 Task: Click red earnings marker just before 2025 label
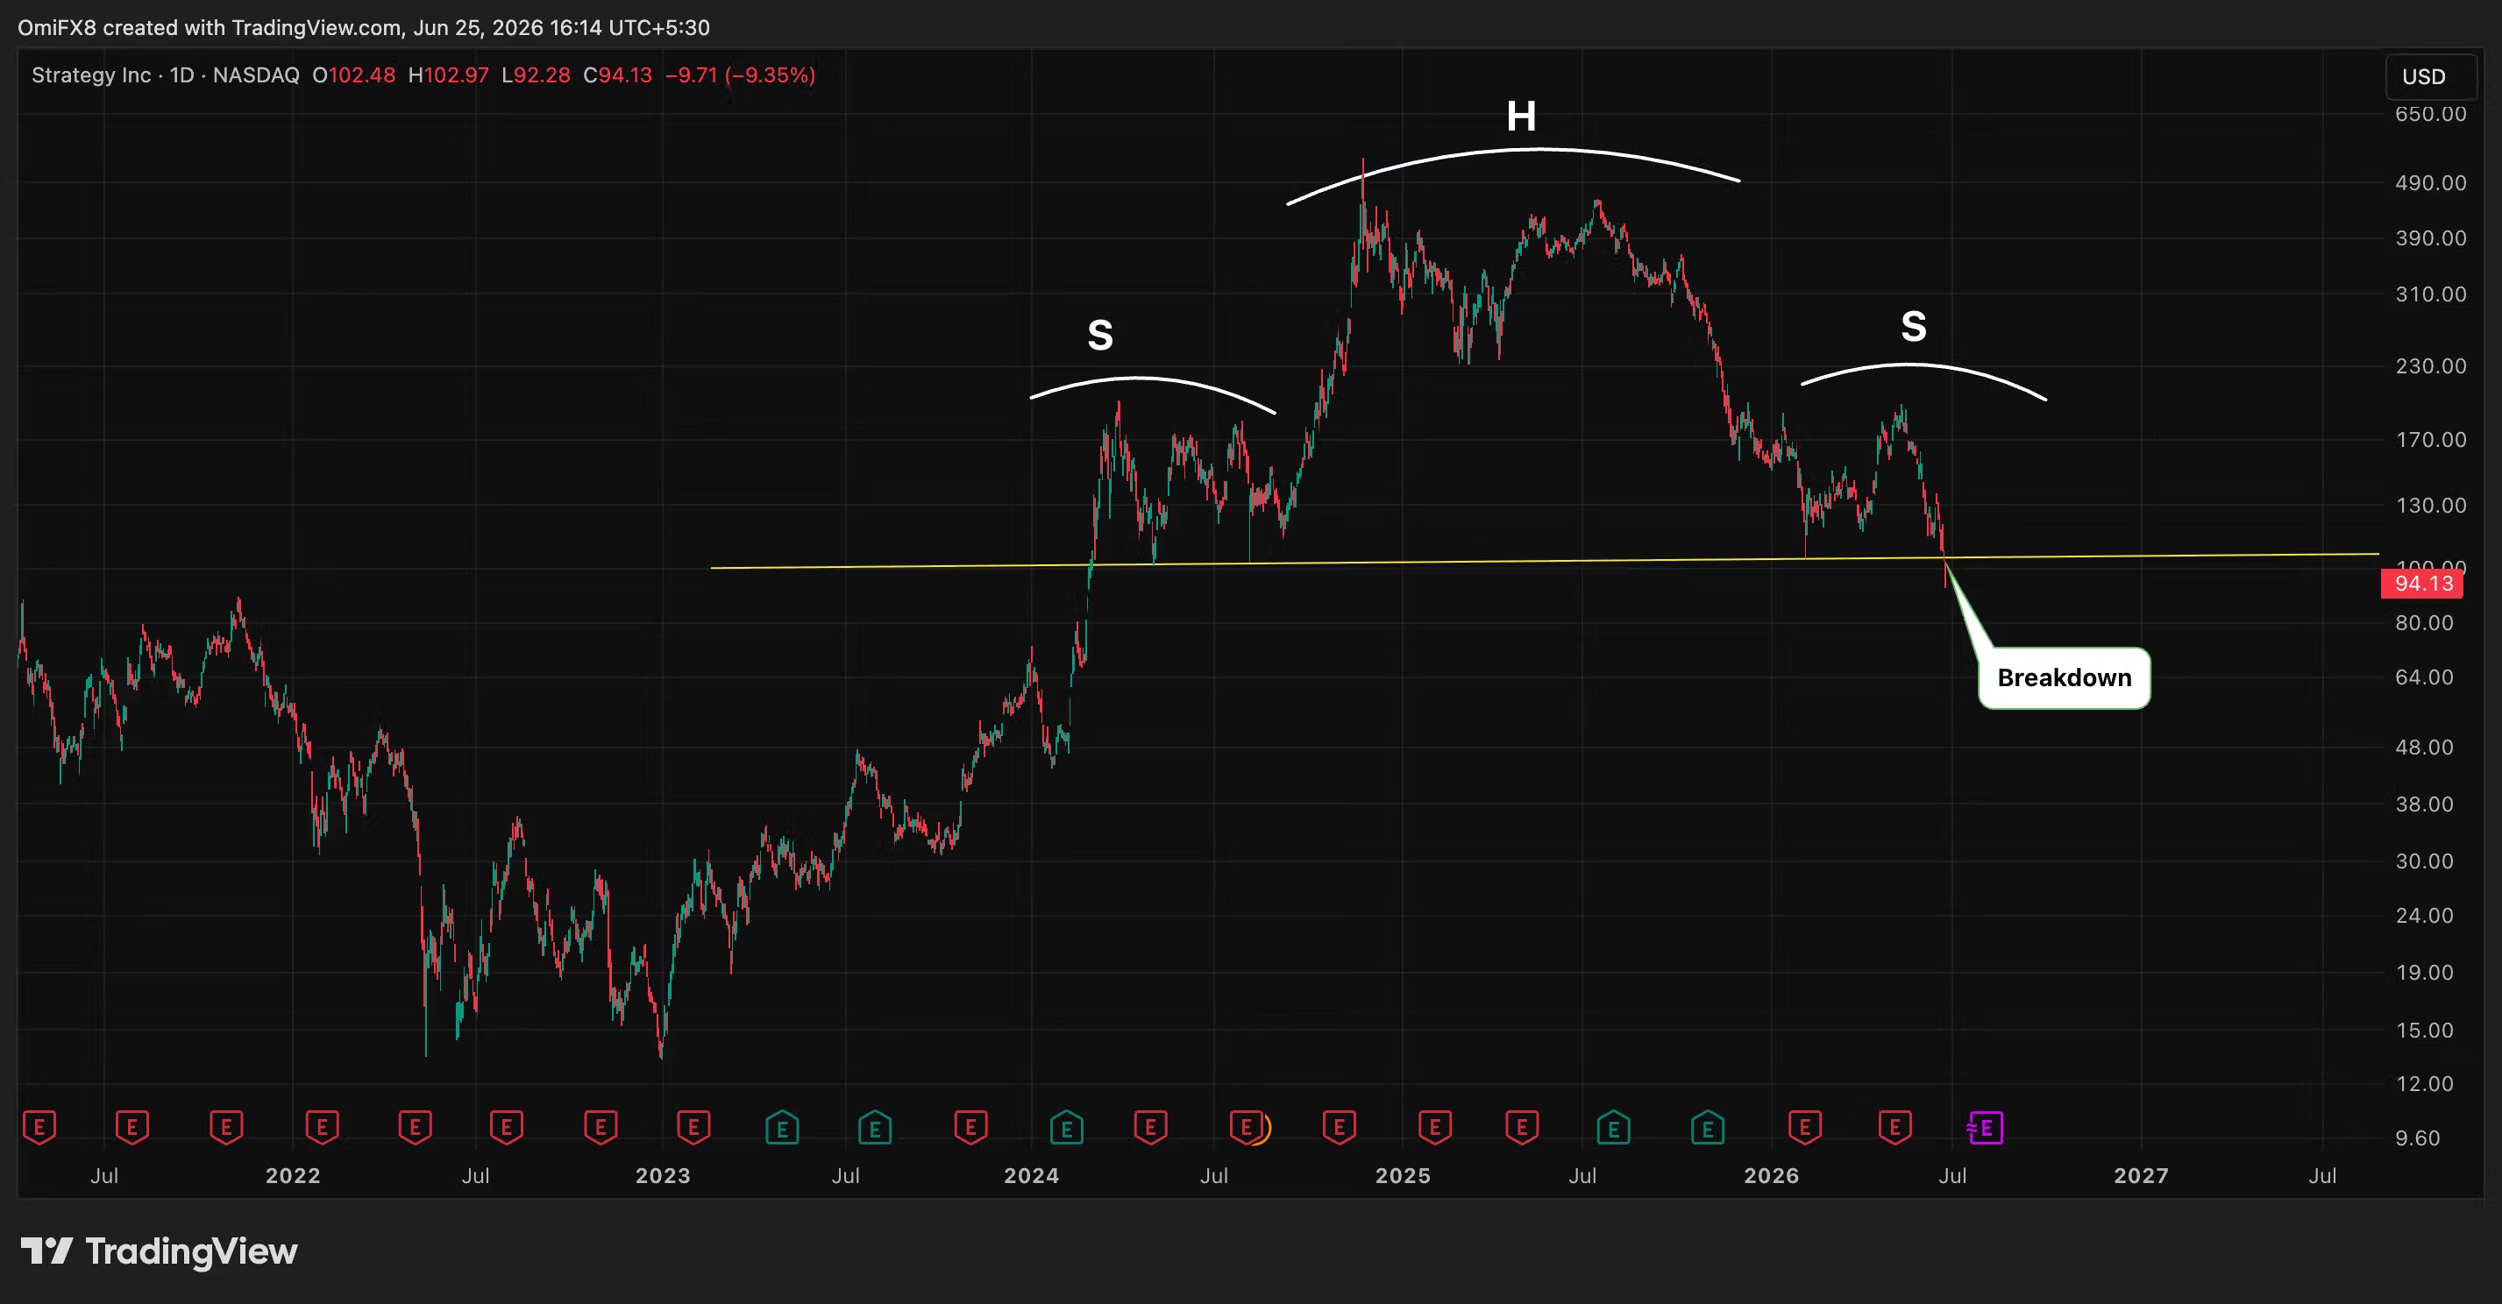pyautogui.click(x=1340, y=1127)
